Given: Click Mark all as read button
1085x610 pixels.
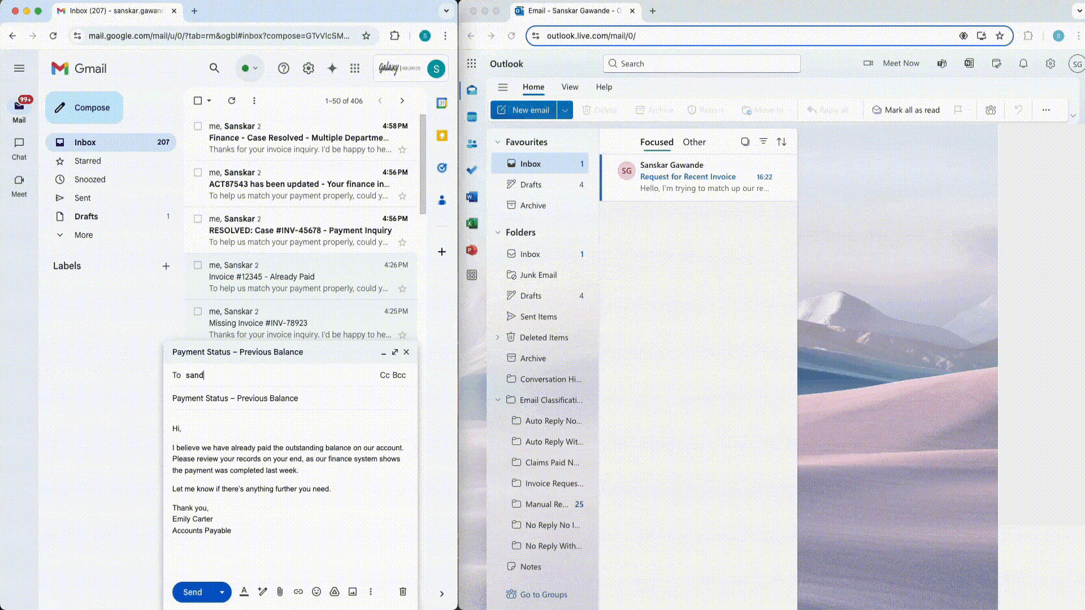Looking at the screenshot, I should [906, 110].
